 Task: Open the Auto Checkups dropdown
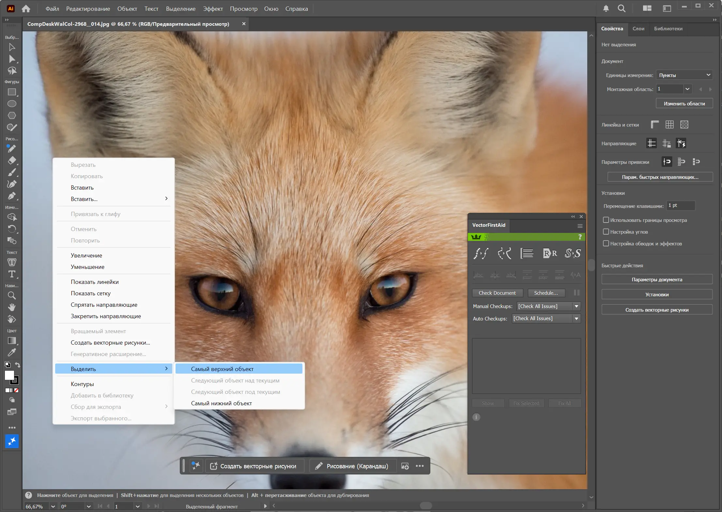(x=576, y=318)
